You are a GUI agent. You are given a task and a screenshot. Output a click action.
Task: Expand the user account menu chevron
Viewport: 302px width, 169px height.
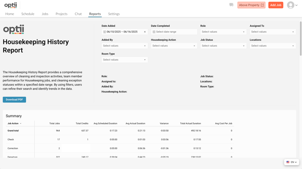[296, 5]
